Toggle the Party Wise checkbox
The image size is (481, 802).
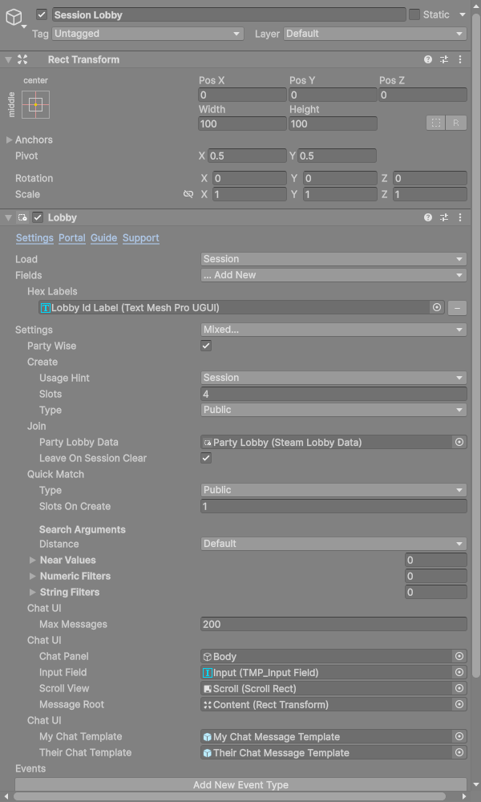pyautogui.click(x=206, y=346)
